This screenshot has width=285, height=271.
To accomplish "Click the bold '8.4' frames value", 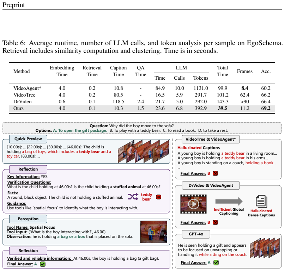I will 245,88.
